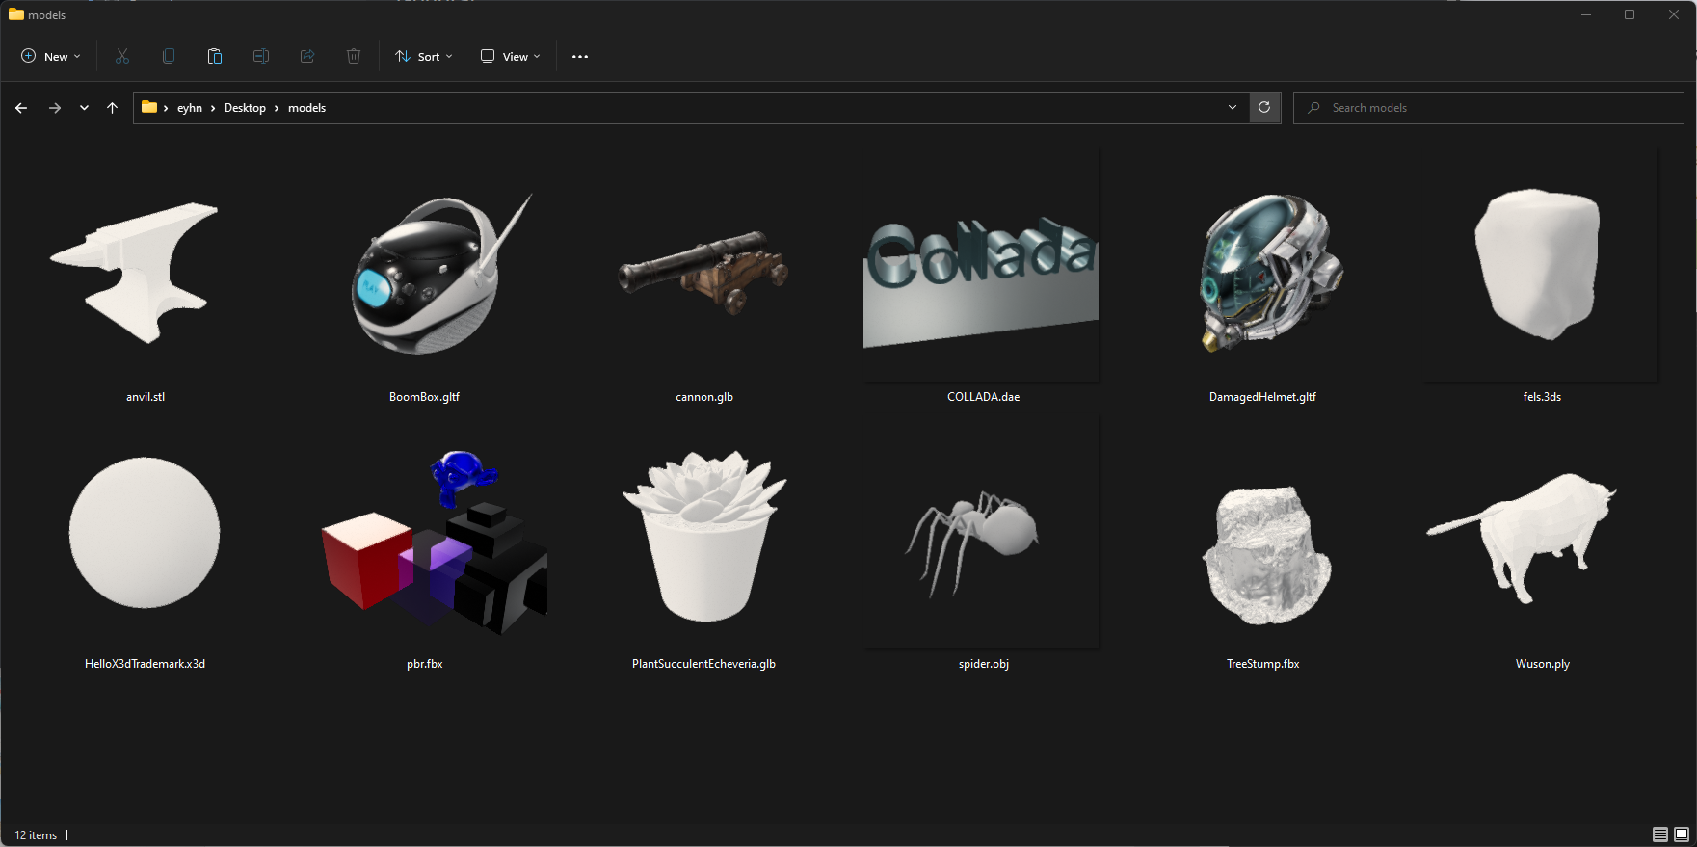Image resolution: width=1697 pixels, height=847 pixels.
Task: Switch to large thumbnails view
Action: coord(1682,834)
